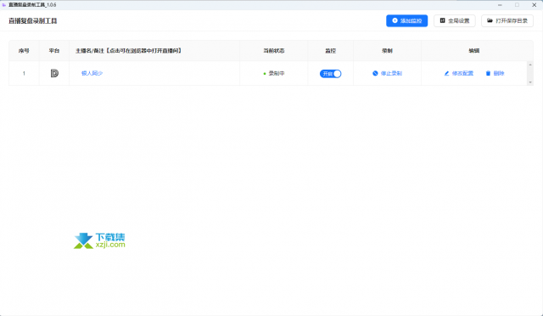This screenshot has height=316, width=543.
Task: Click the app icon in title bar
Action: (4, 5)
